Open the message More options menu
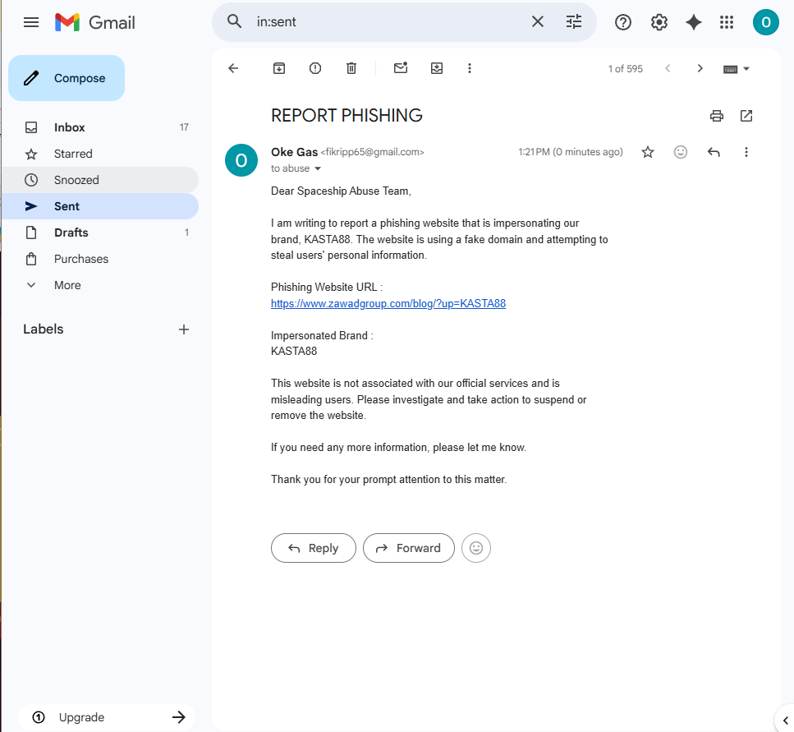Image resolution: width=794 pixels, height=732 pixels. click(746, 152)
